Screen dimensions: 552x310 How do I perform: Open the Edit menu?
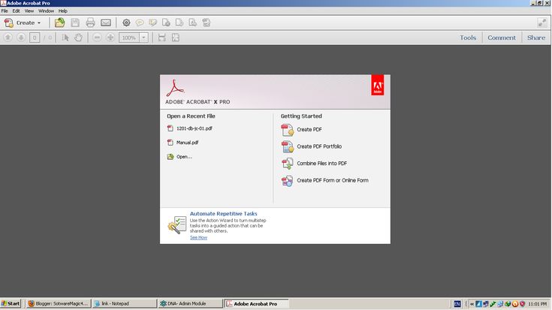(x=17, y=11)
